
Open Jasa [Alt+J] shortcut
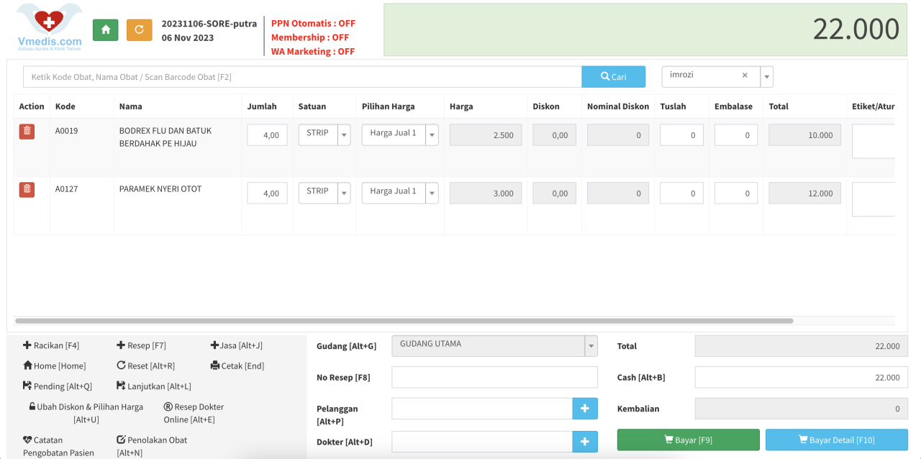(x=237, y=345)
